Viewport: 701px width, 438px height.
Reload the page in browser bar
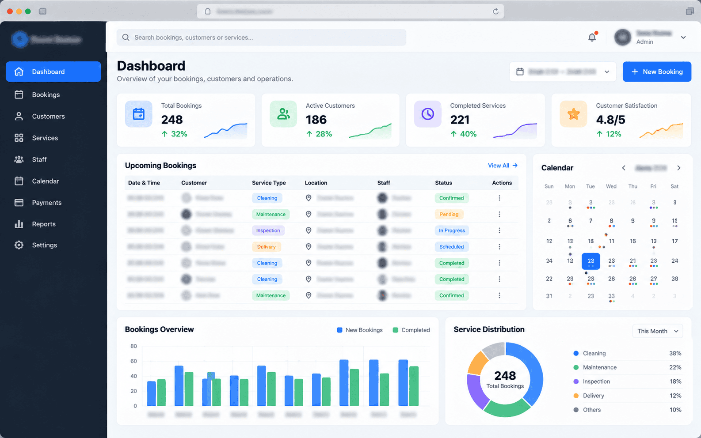pos(495,11)
